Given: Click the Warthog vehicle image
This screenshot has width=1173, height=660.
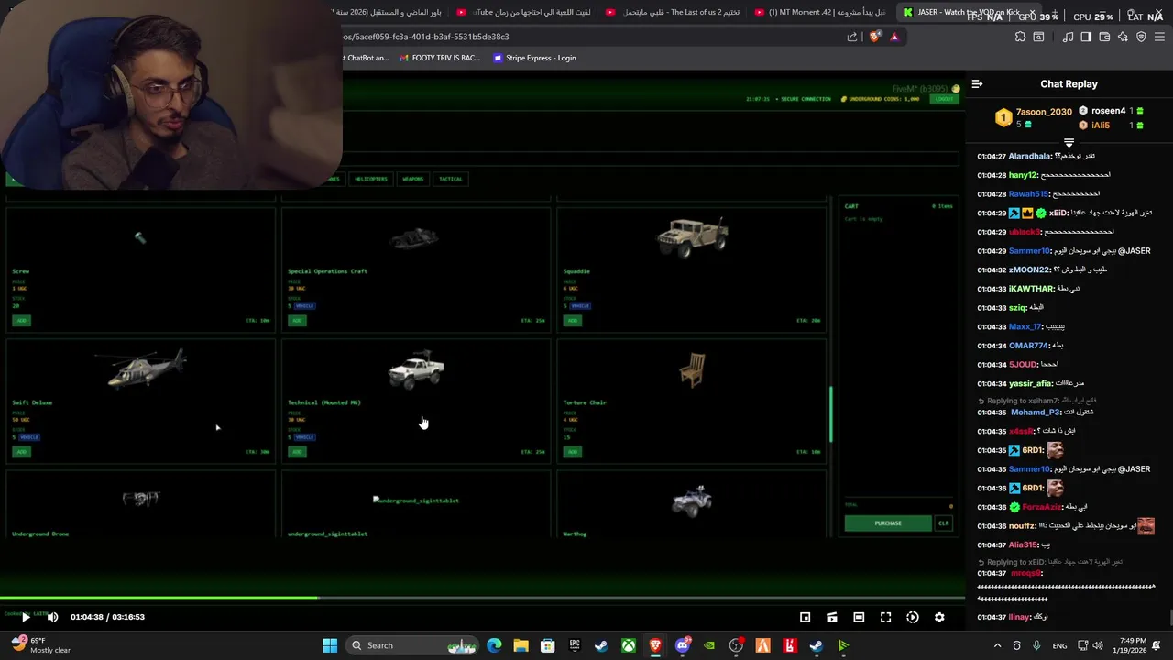Looking at the screenshot, I should click(x=691, y=501).
